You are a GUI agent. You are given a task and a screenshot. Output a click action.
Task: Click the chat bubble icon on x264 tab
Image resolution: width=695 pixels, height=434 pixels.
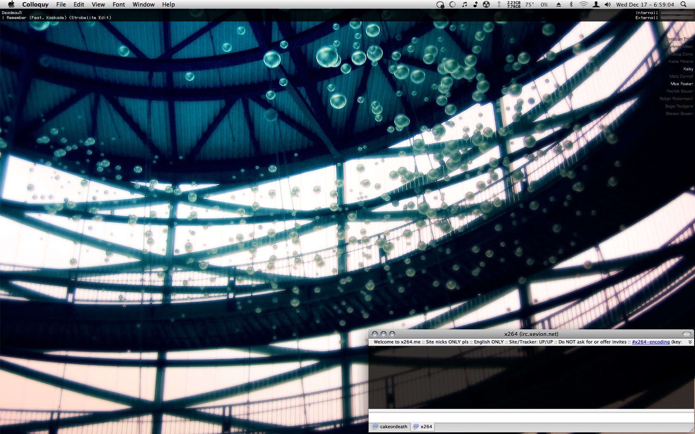click(416, 427)
